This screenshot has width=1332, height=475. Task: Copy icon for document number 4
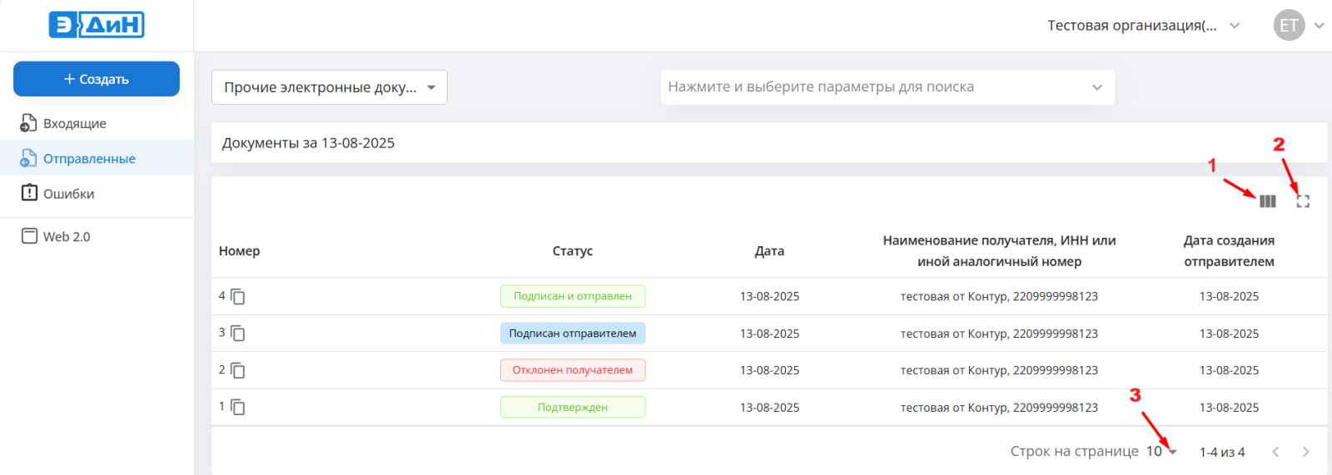click(238, 296)
